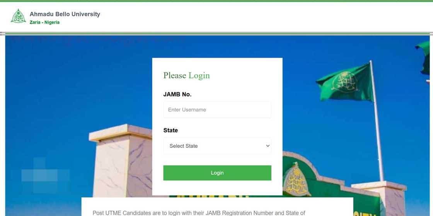Click the green Login button
The height and width of the screenshot is (216, 433).
[217, 173]
